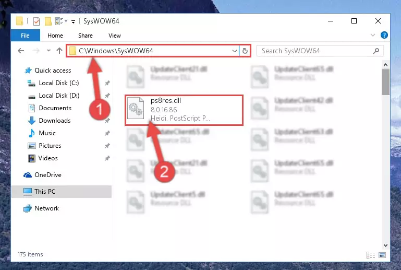The width and height of the screenshot is (401, 270).
Task: Click the OneDrive cloud icon
Action: click(x=28, y=175)
